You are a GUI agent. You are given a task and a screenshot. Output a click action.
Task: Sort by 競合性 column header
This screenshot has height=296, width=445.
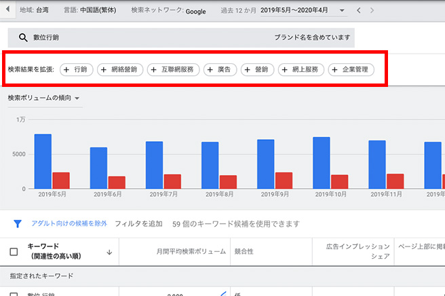(x=244, y=251)
